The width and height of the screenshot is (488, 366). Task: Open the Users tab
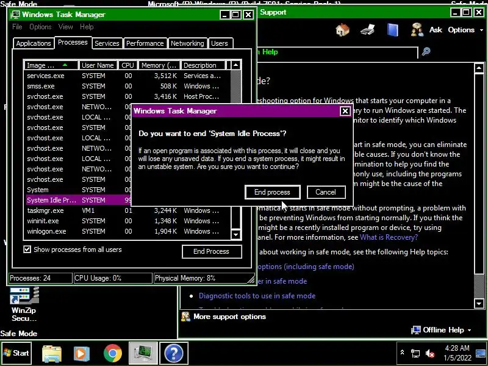coord(220,43)
